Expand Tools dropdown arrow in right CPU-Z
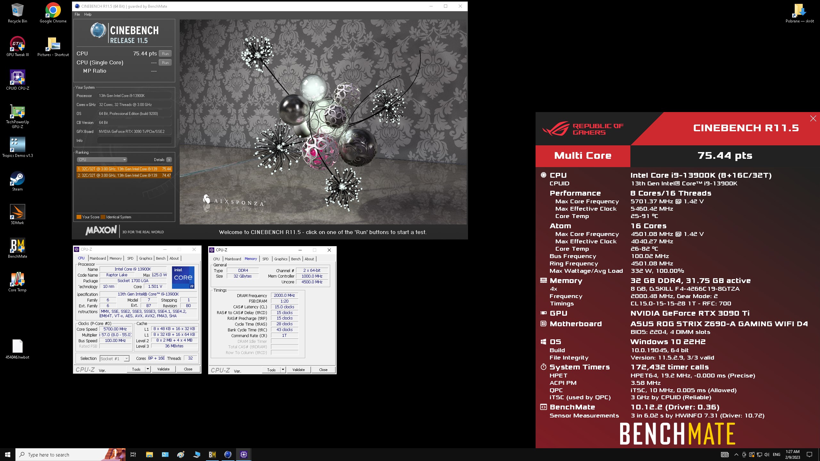820x461 pixels. (x=283, y=370)
